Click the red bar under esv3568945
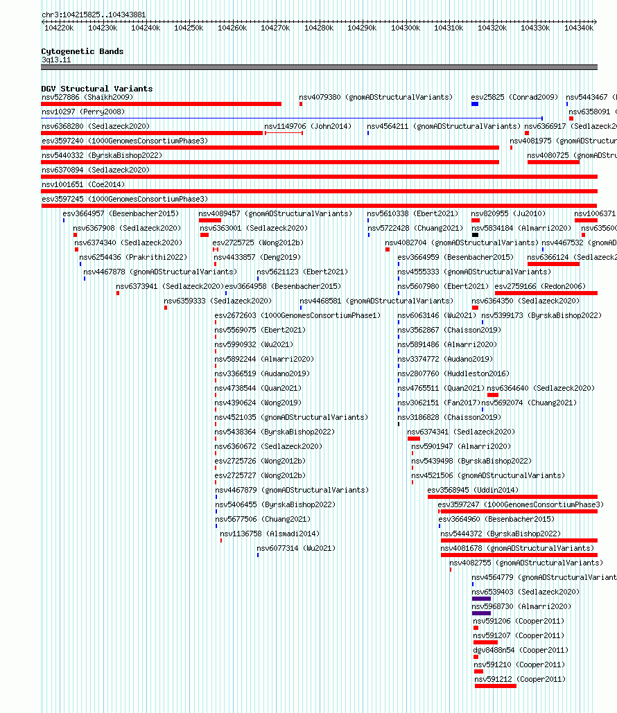The width and height of the screenshot is (617, 713). [x=512, y=497]
